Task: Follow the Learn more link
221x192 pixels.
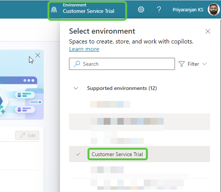Action: tap(84, 49)
